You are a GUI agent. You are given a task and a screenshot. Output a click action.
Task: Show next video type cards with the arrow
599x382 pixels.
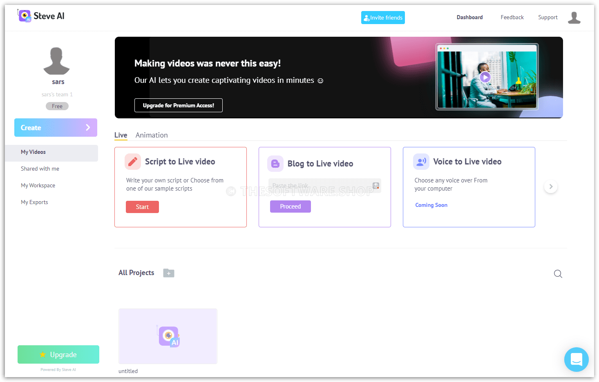tap(551, 187)
